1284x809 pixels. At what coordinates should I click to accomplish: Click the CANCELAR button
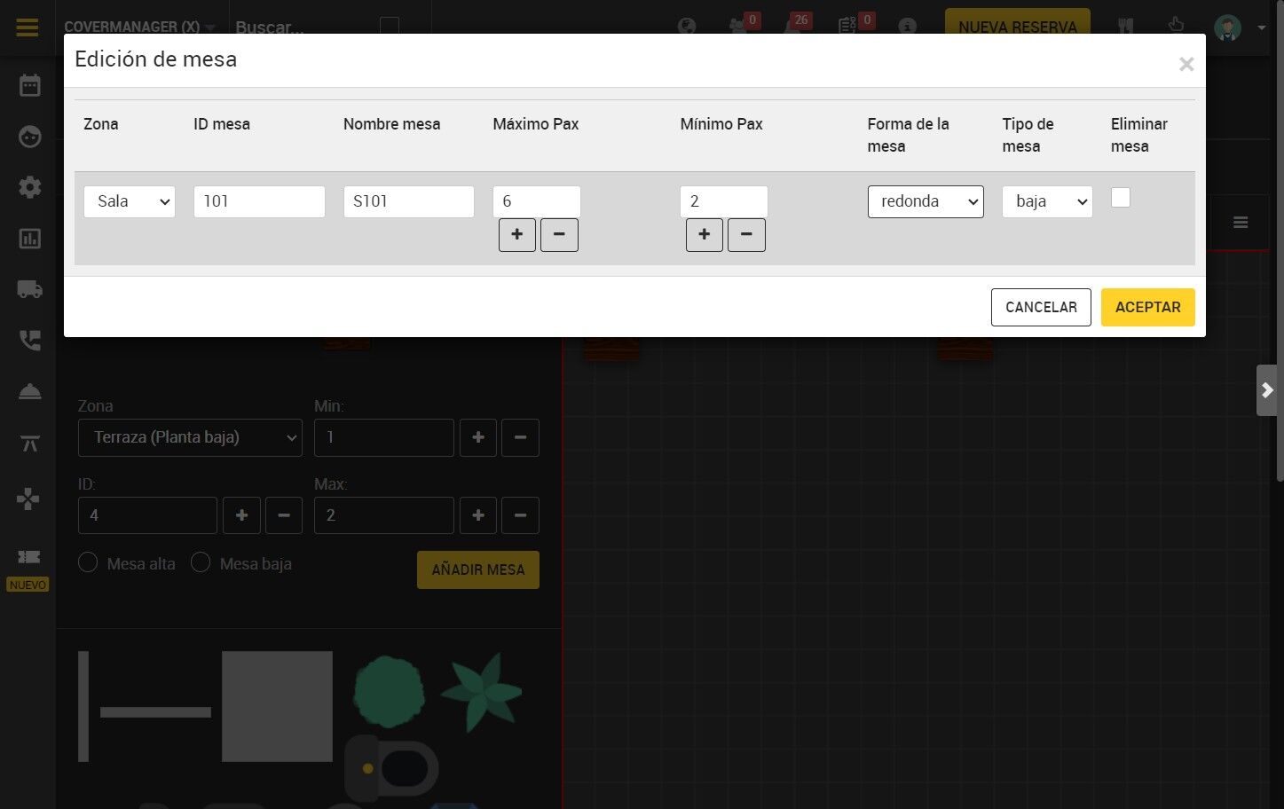pyautogui.click(x=1041, y=307)
